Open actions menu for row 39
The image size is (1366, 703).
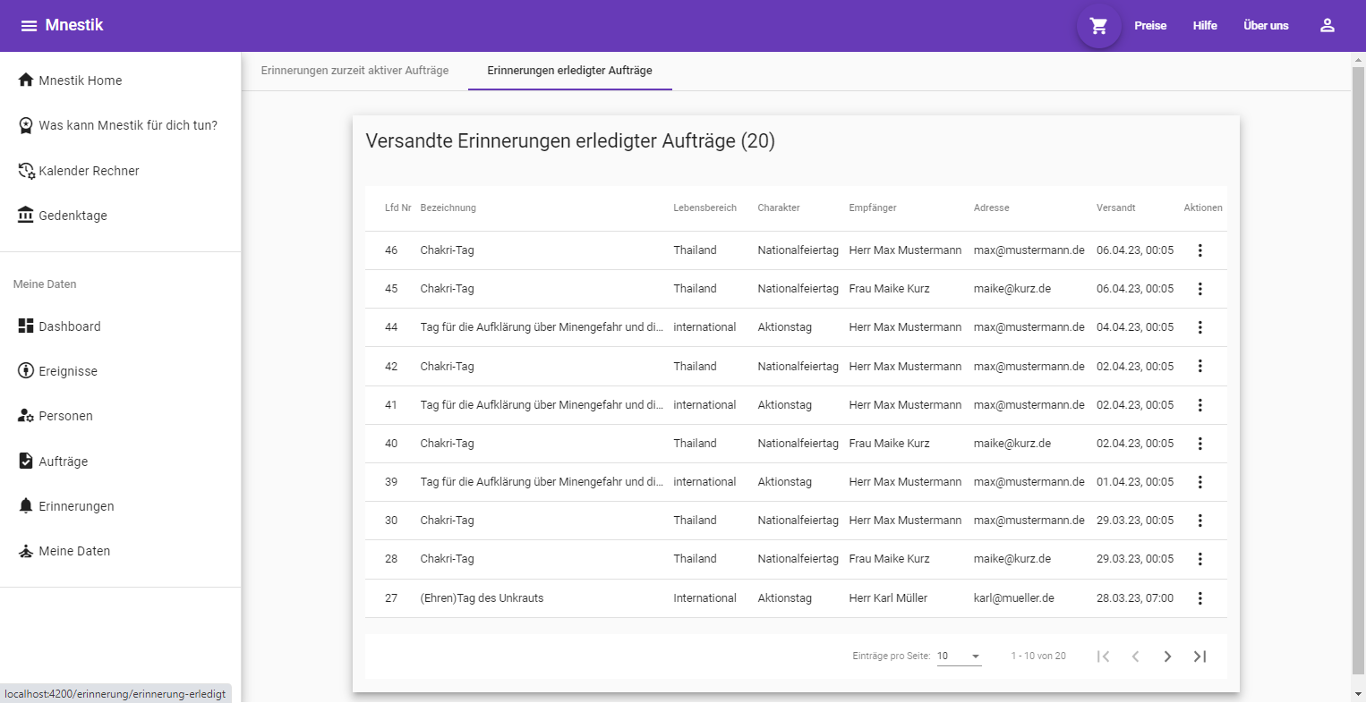(1200, 482)
